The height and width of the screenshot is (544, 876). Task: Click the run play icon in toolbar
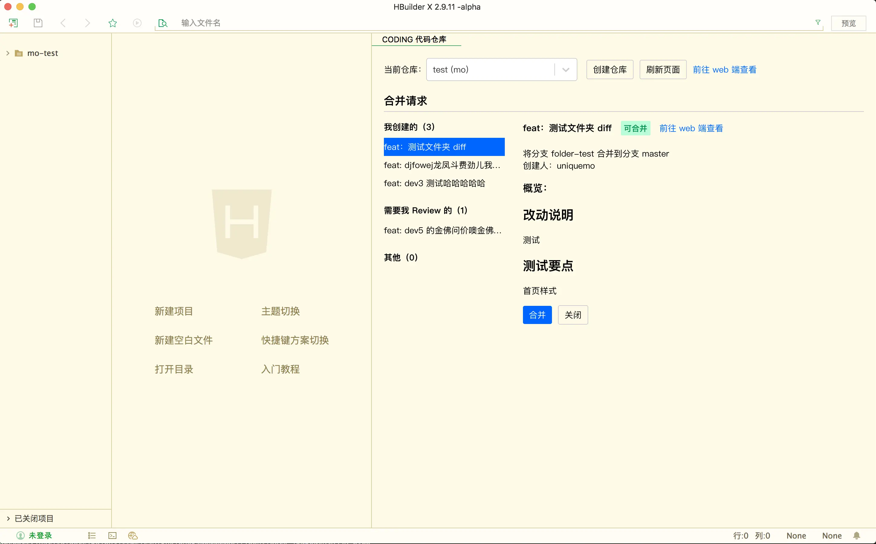(x=137, y=23)
